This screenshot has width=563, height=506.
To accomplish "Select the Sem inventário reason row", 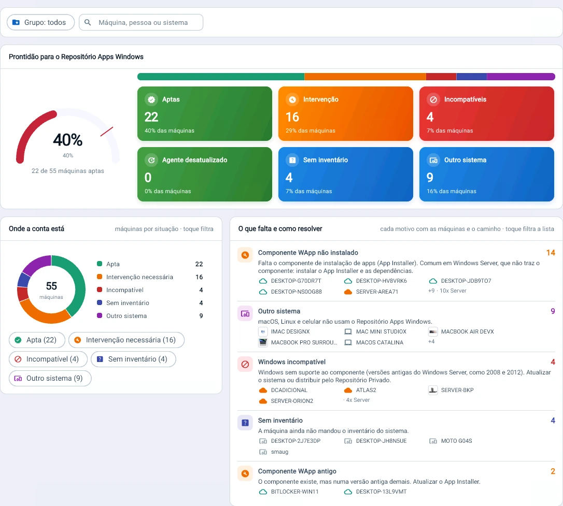I will (397, 436).
